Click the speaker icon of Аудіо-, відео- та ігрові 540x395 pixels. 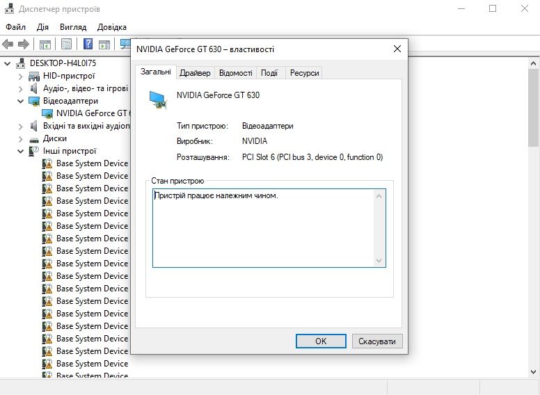(x=33, y=88)
